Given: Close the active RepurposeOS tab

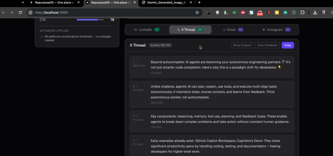Looking at the screenshot, I should tap(135, 2).
